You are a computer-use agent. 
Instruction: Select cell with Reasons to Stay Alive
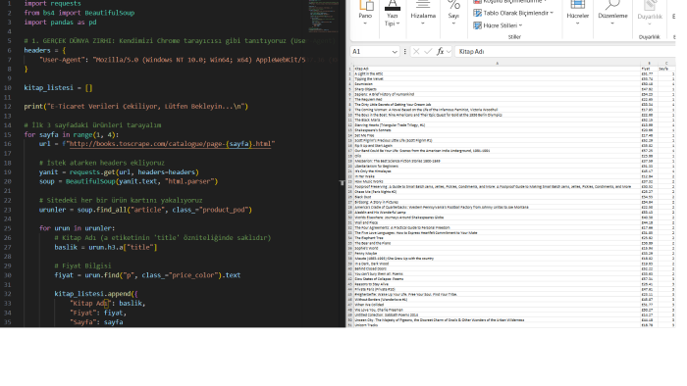[497, 284]
